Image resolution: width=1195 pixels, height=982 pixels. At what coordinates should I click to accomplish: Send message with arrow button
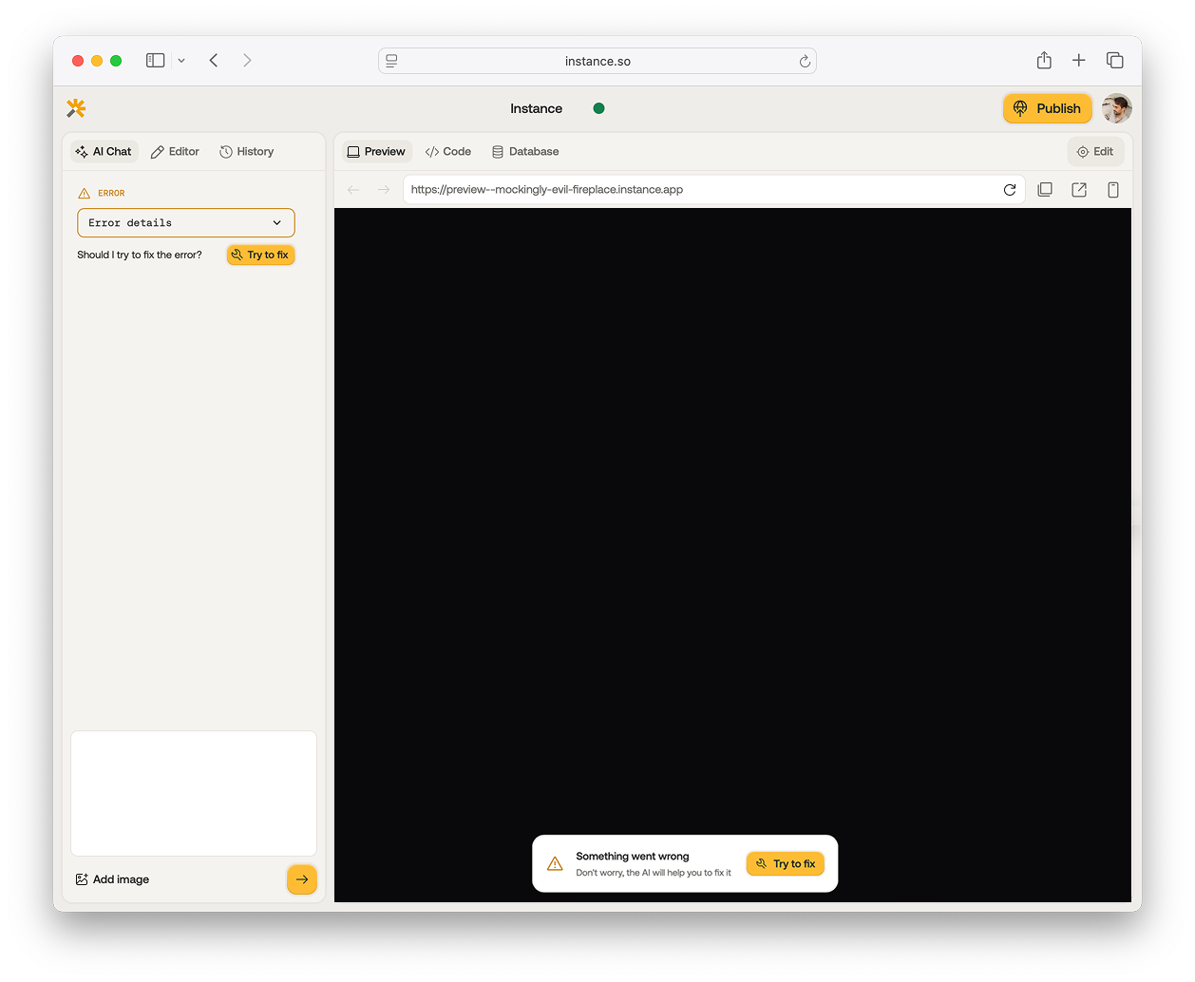[301, 879]
